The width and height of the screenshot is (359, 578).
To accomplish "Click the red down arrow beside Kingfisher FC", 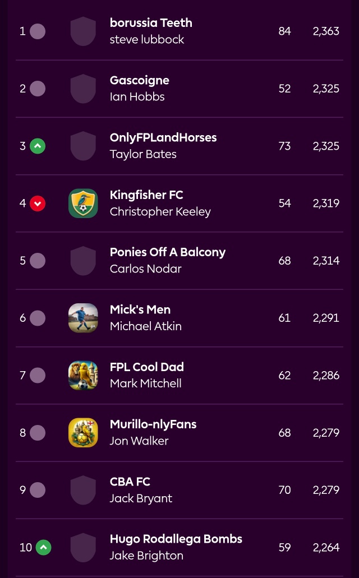I will coord(38,204).
